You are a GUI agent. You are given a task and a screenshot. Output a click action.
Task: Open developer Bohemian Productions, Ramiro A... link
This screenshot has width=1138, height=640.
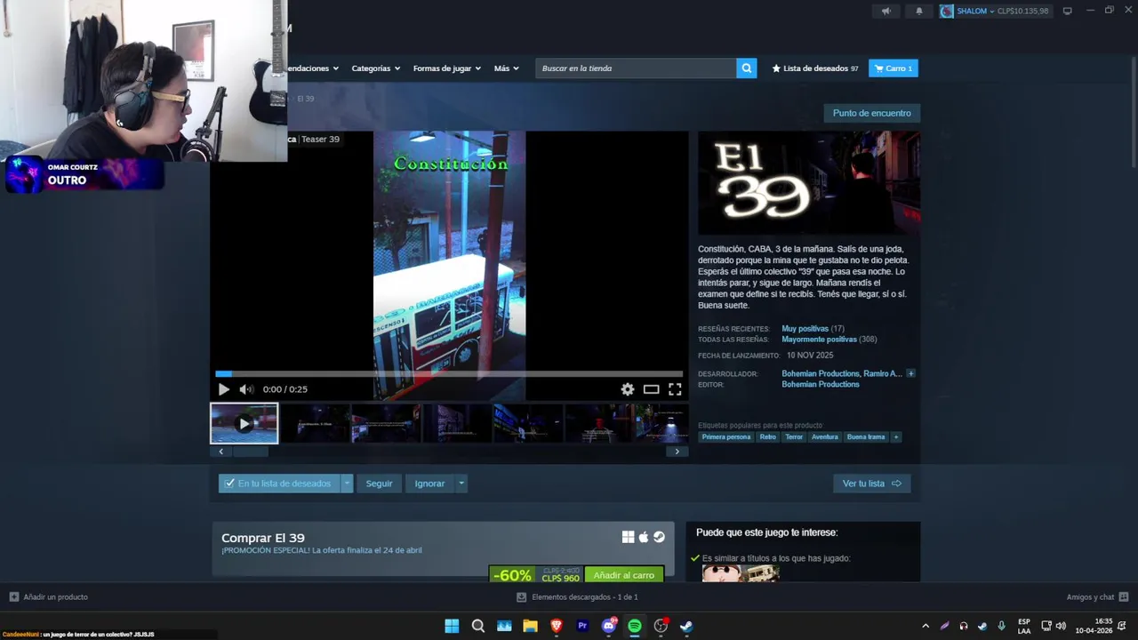click(842, 374)
